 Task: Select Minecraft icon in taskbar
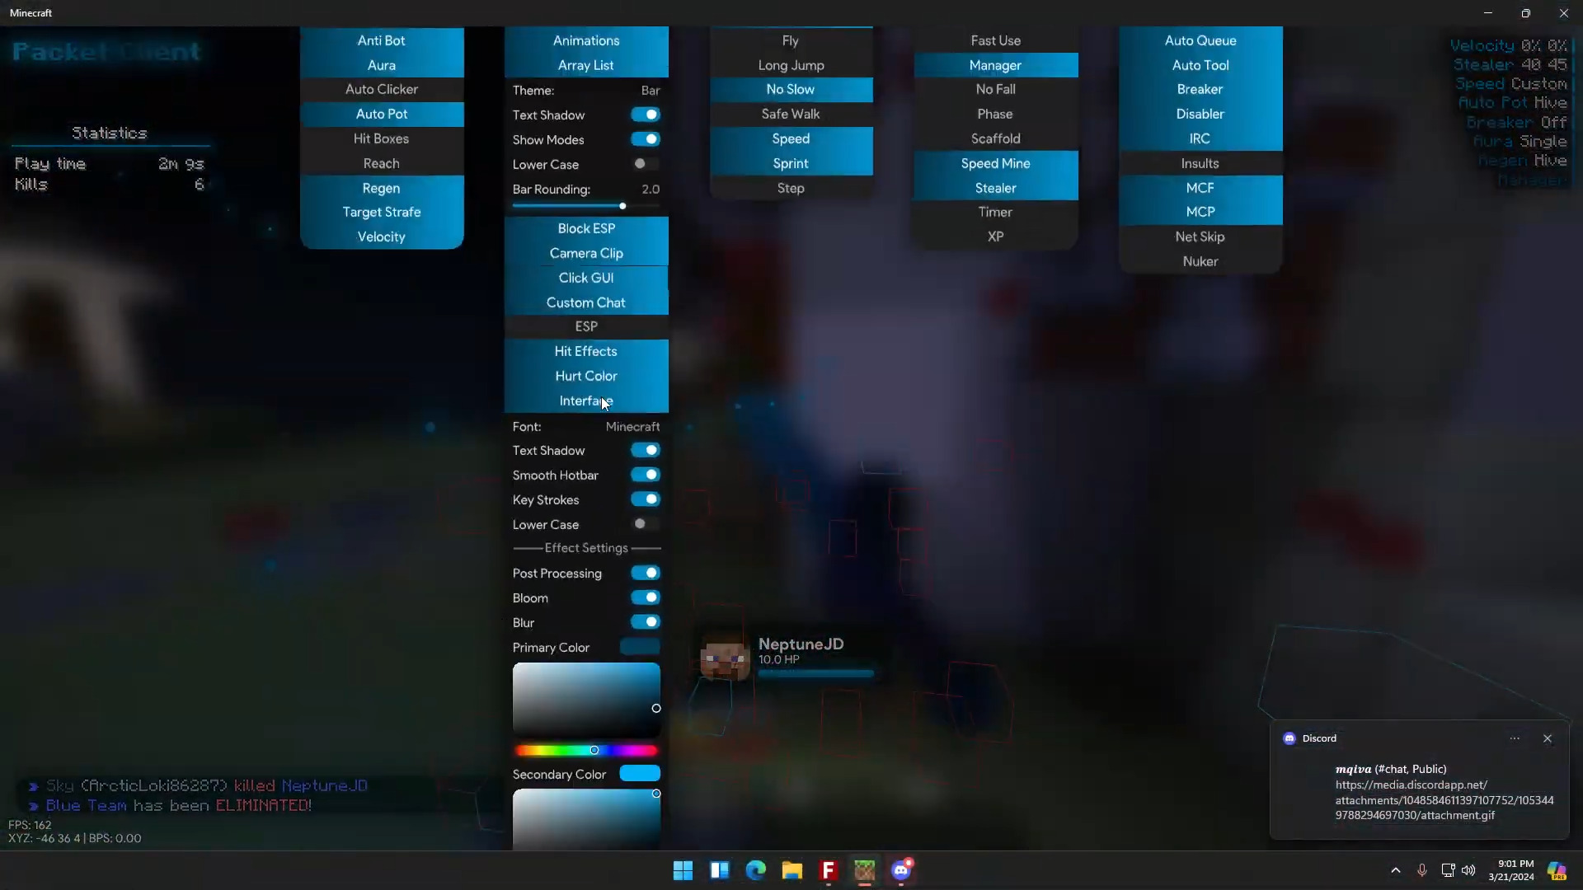(x=864, y=870)
